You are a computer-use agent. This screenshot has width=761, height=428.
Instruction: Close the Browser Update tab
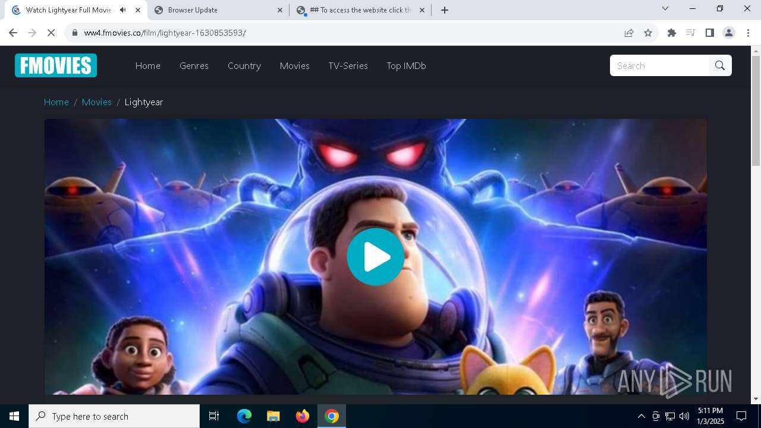click(x=281, y=10)
